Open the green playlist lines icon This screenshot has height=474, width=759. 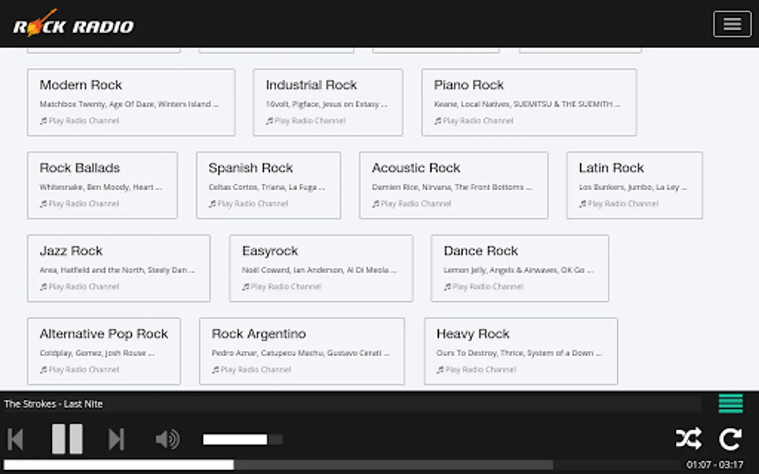click(x=731, y=404)
